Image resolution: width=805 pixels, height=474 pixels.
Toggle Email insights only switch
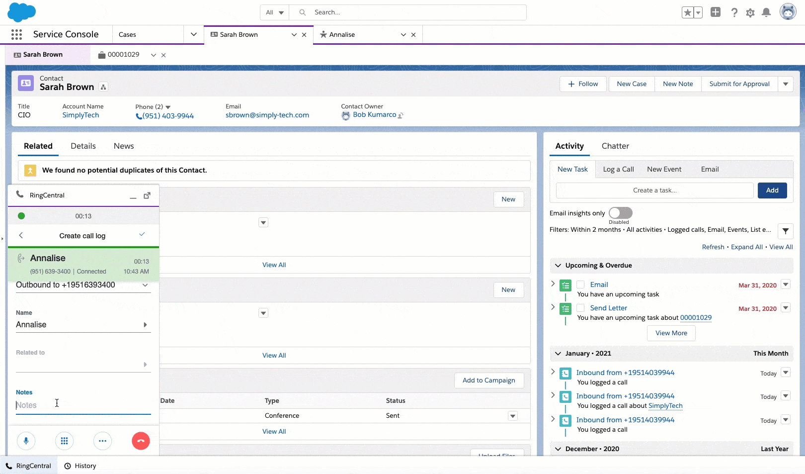[620, 213]
